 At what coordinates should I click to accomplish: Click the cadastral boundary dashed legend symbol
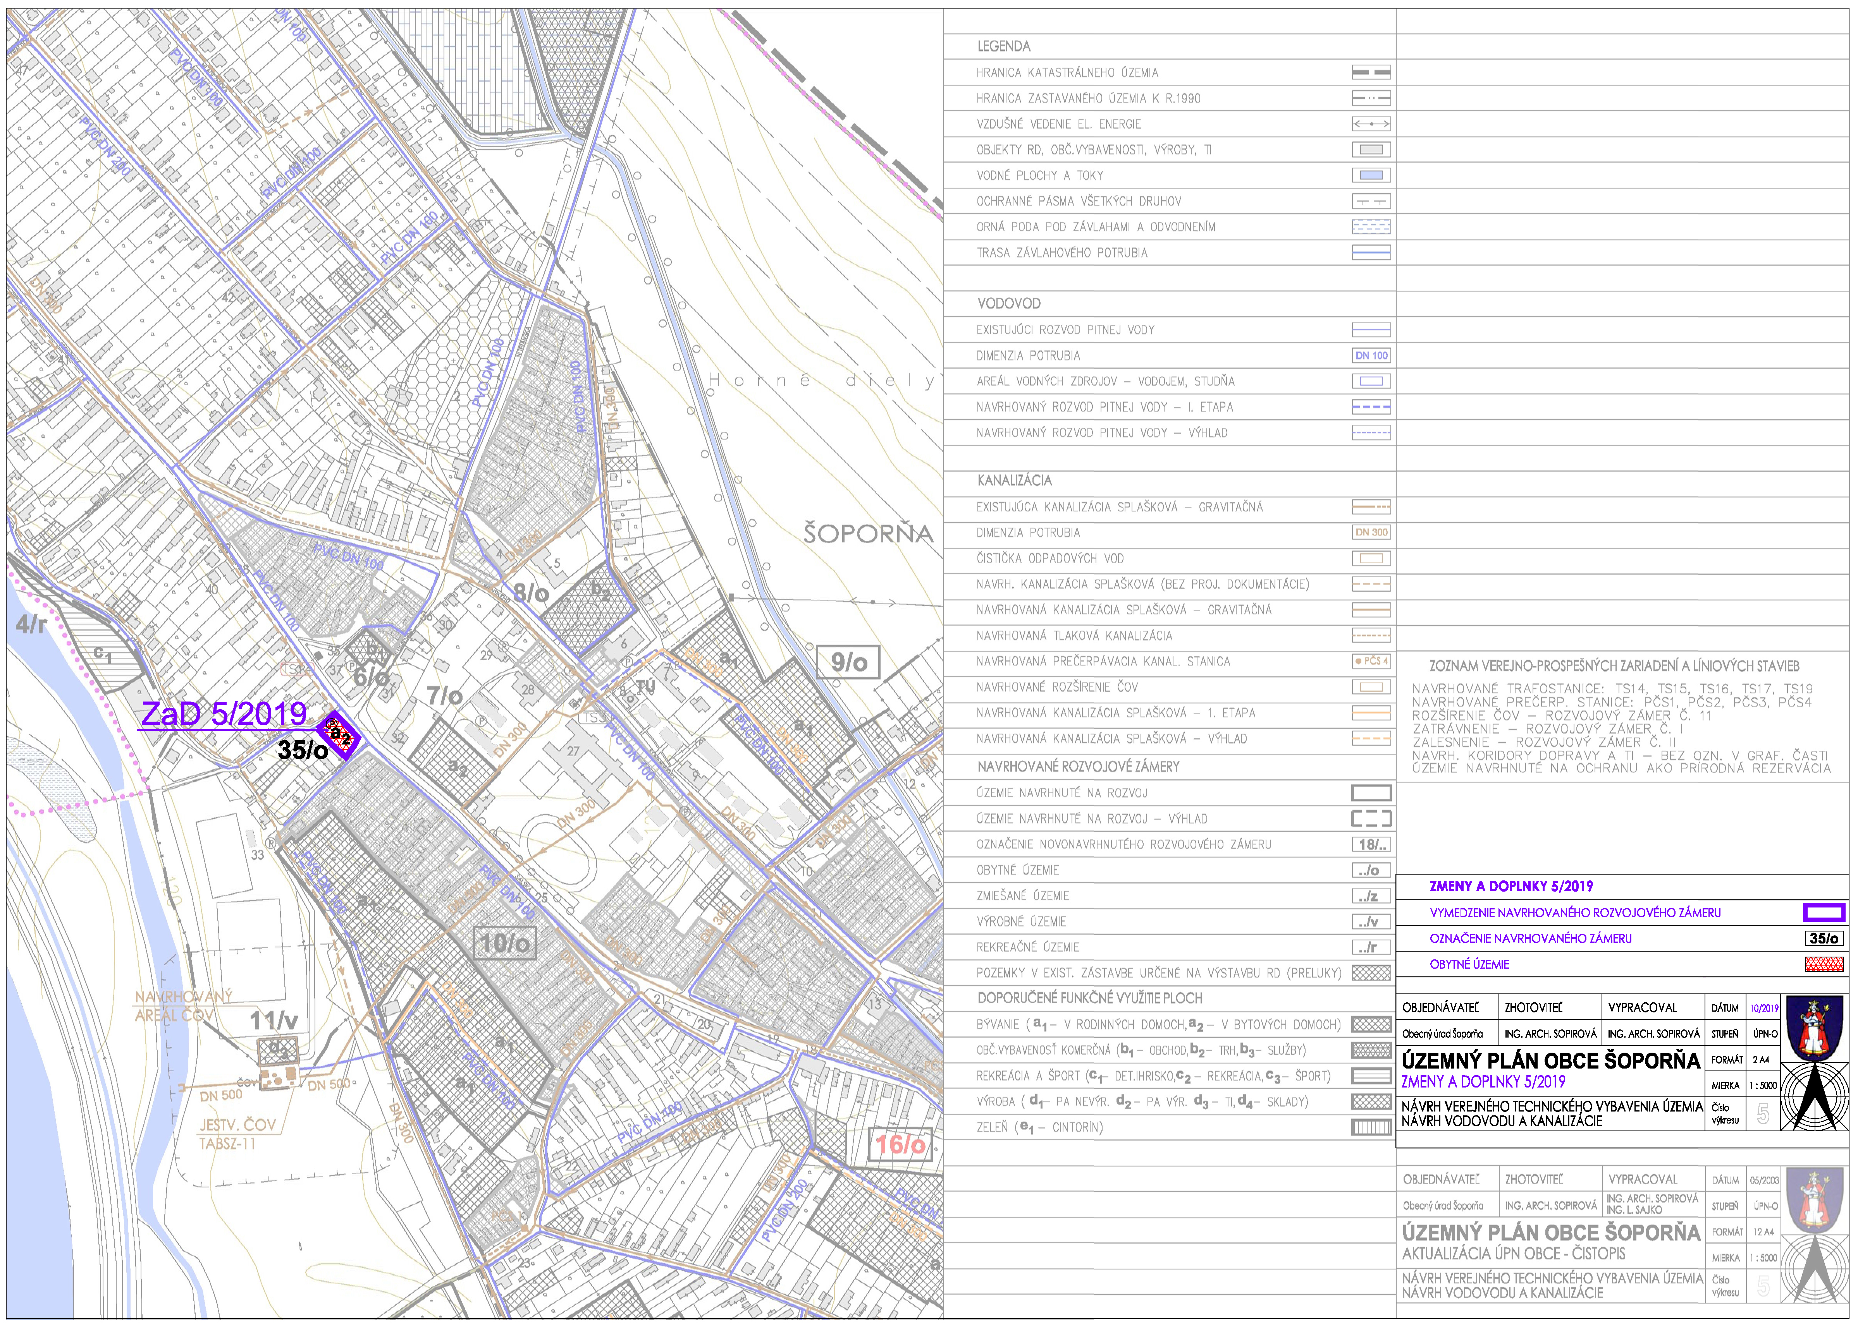point(1371,73)
